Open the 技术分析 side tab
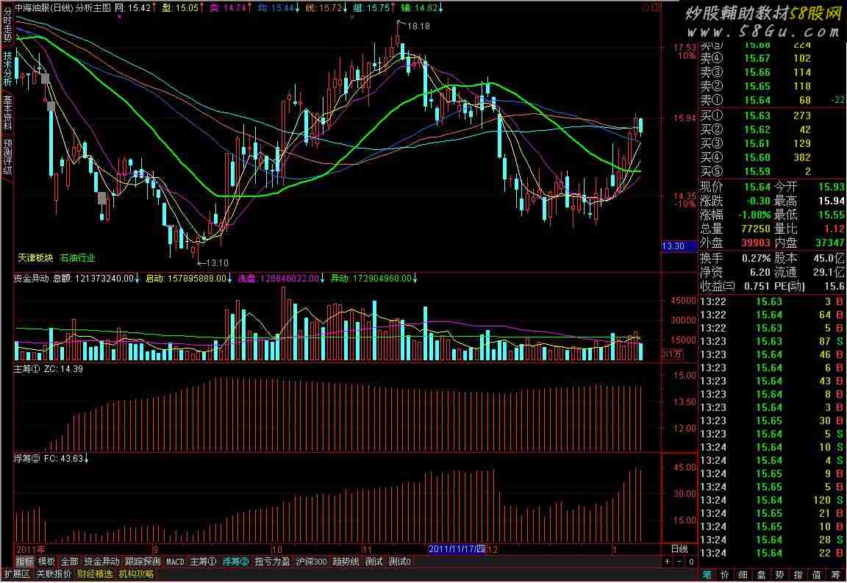The image size is (847, 583). point(7,68)
